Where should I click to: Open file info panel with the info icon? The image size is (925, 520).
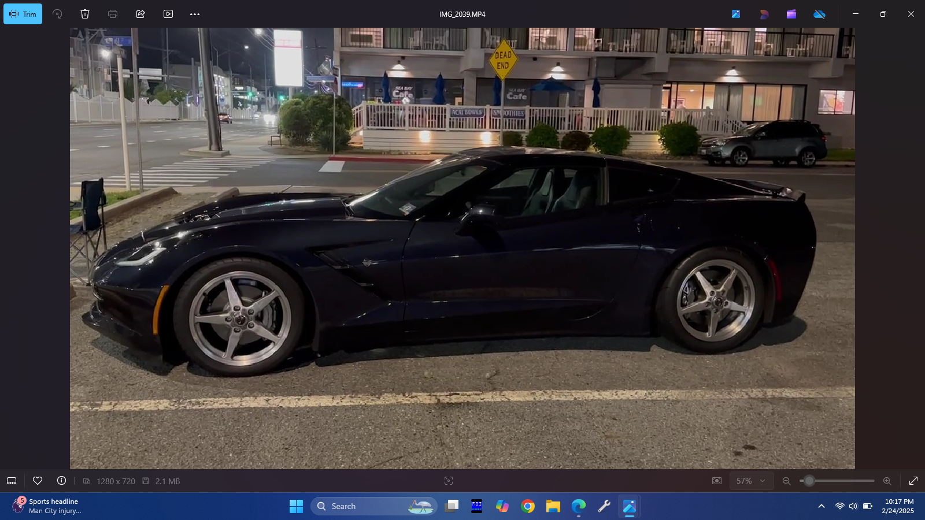click(x=61, y=481)
